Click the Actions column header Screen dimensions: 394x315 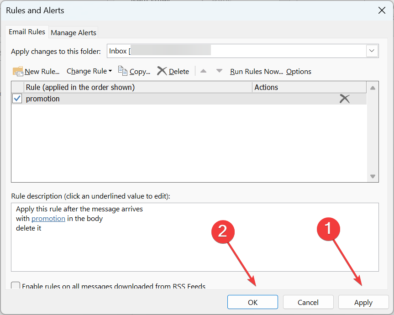310,87
